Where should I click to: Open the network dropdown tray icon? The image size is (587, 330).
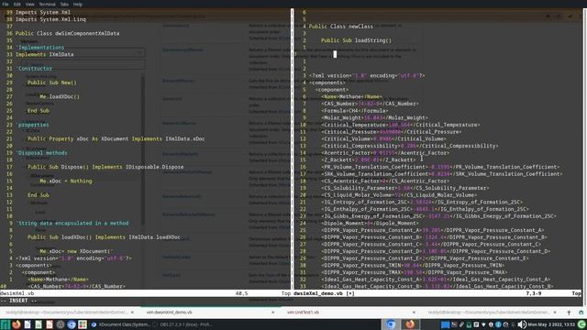coord(483,324)
